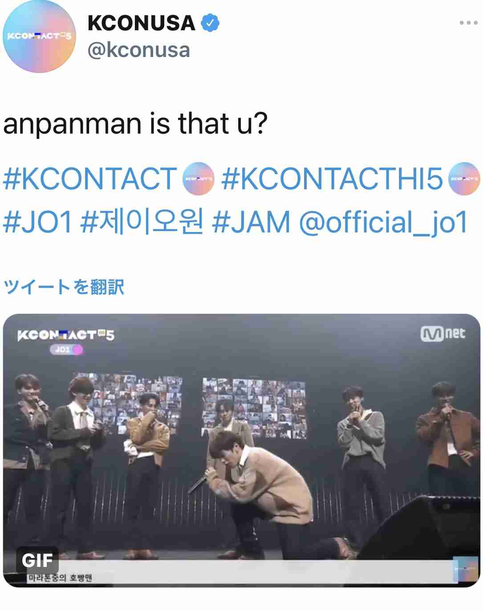This screenshot has width=483, height=611.
Task: Tap the emoji icon after #KCONTACTHI5
Action: click(x=464, y=179)
